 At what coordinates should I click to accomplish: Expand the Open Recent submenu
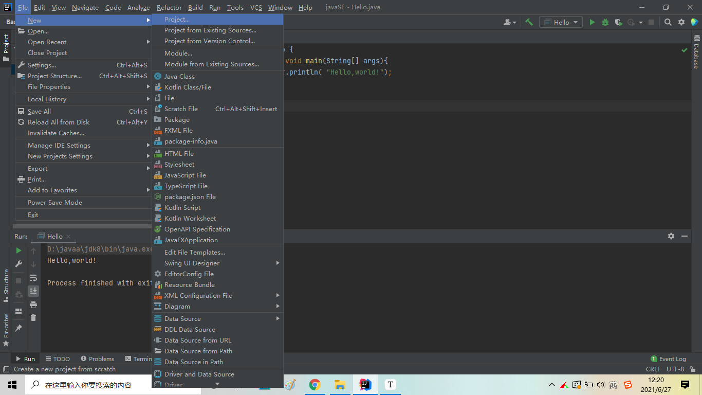coord(83,42)
